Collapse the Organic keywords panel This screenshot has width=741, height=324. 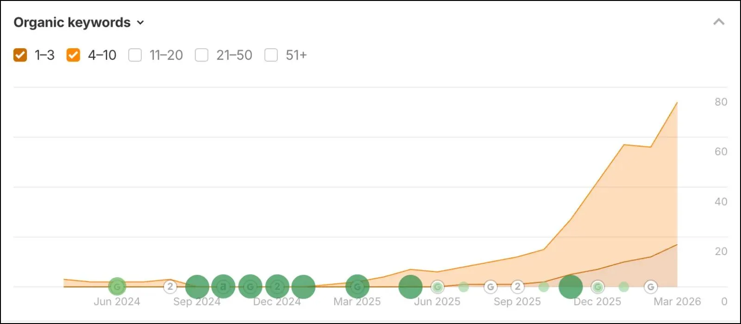(x=719, y=22)
